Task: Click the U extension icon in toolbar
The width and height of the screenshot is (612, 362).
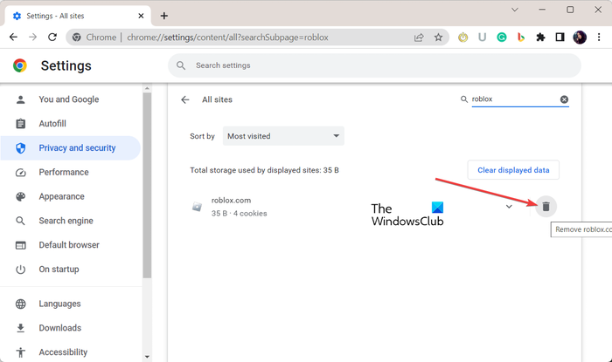Action: click(x=482, y=38)
